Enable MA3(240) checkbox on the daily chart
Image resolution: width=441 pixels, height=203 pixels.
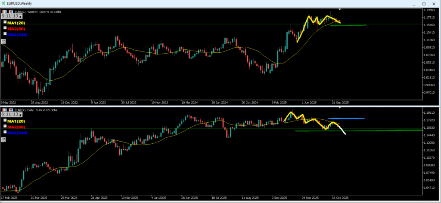(5, 132)
